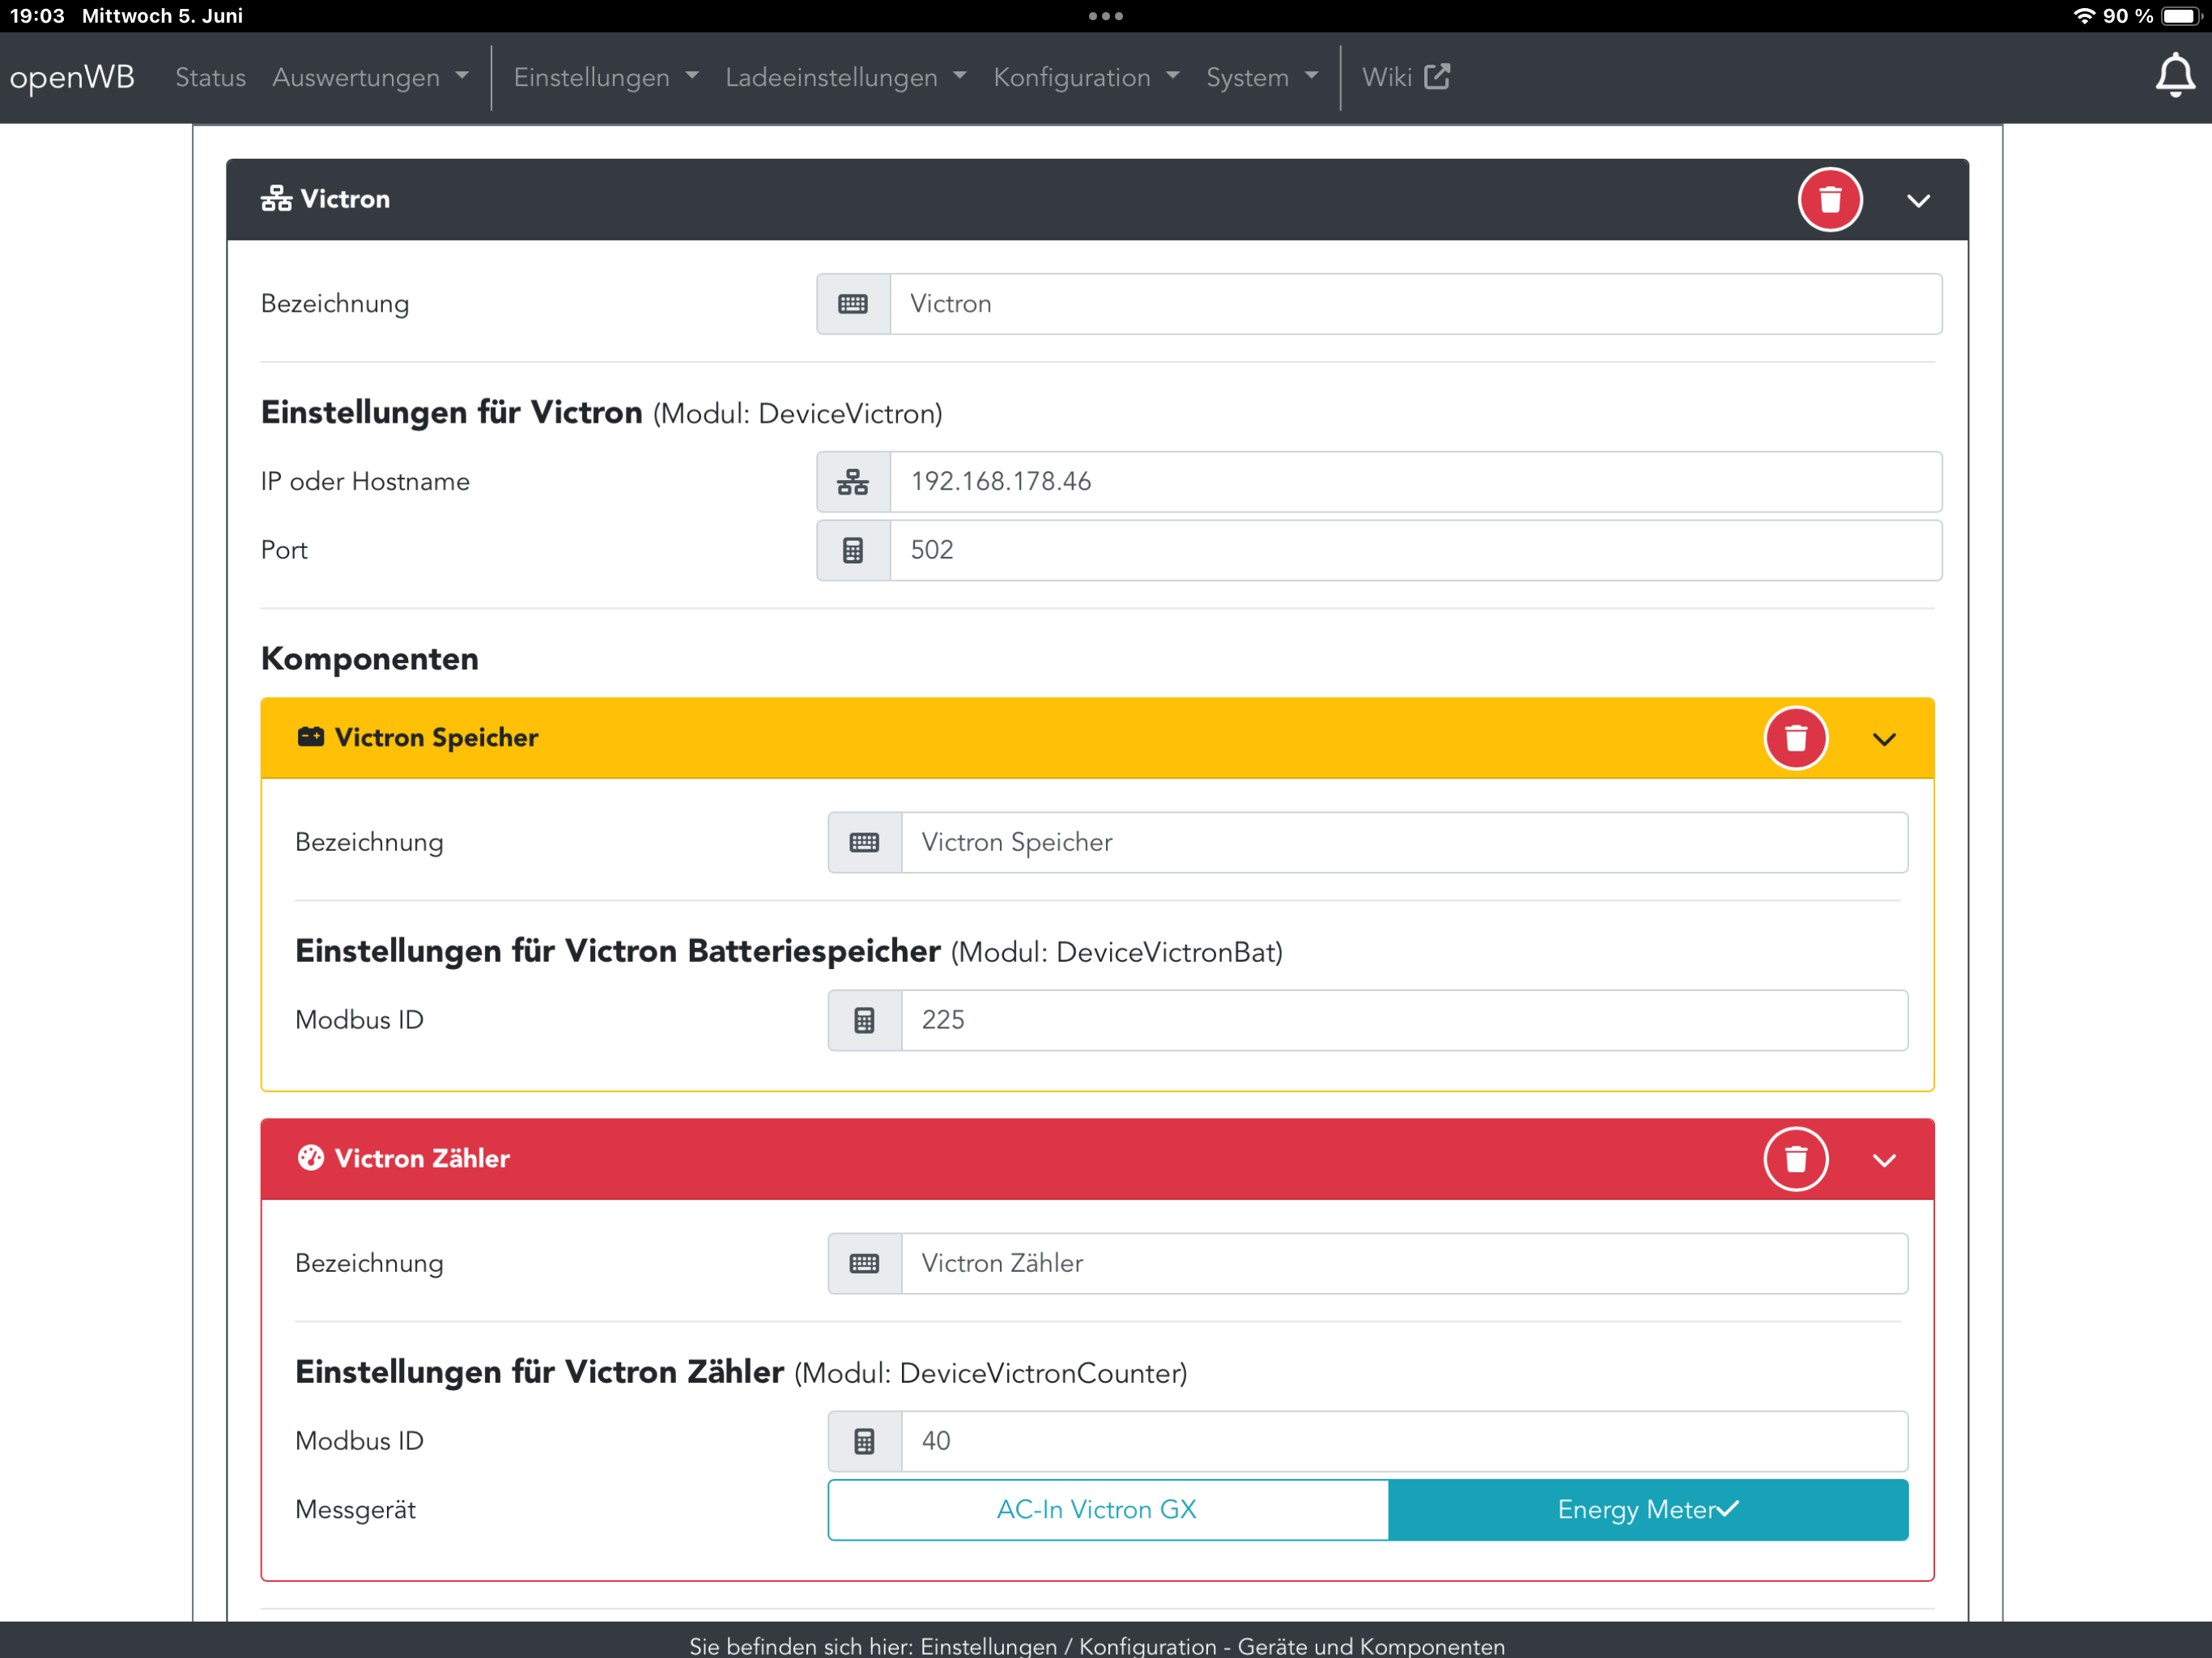Collapse the Victron Speicher section

[1883, 739]
